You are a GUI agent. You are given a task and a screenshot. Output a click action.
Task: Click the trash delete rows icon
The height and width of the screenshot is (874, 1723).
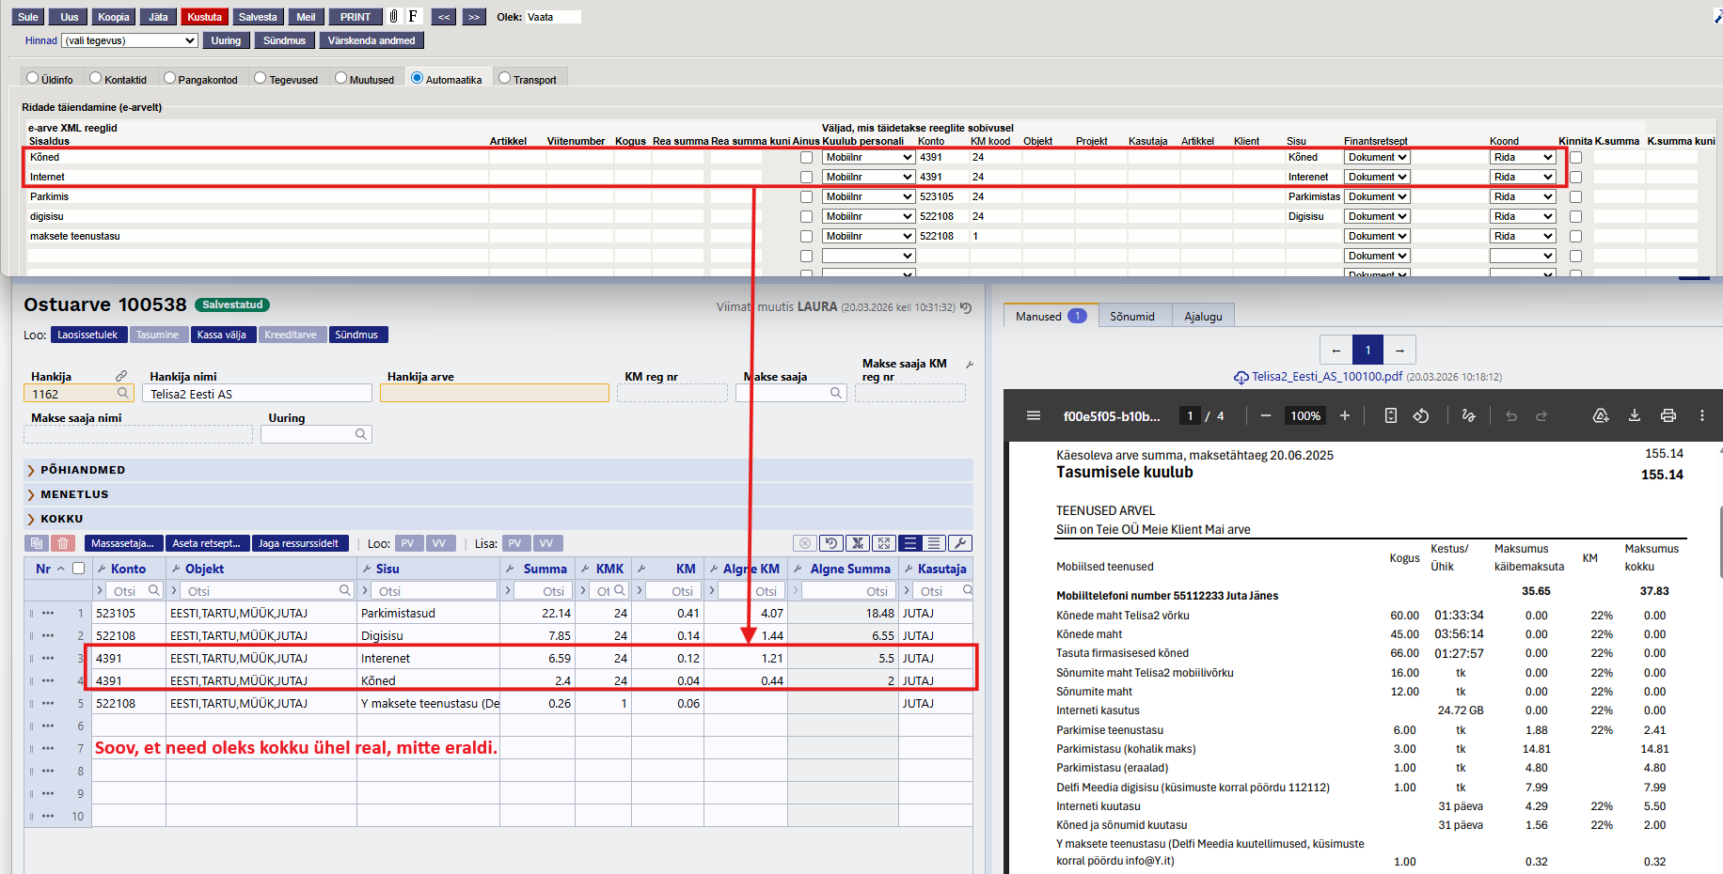click(x=63, y=543)
